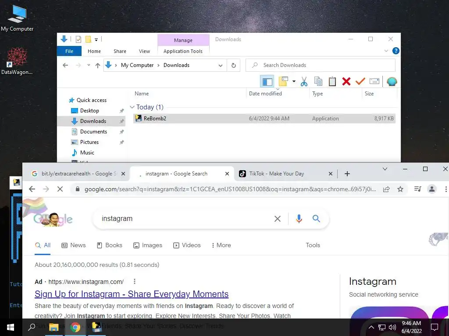Click the red X Delete icon
This screenshot has height=336, width=449.
pyautogui.click(x=346, y=82)
